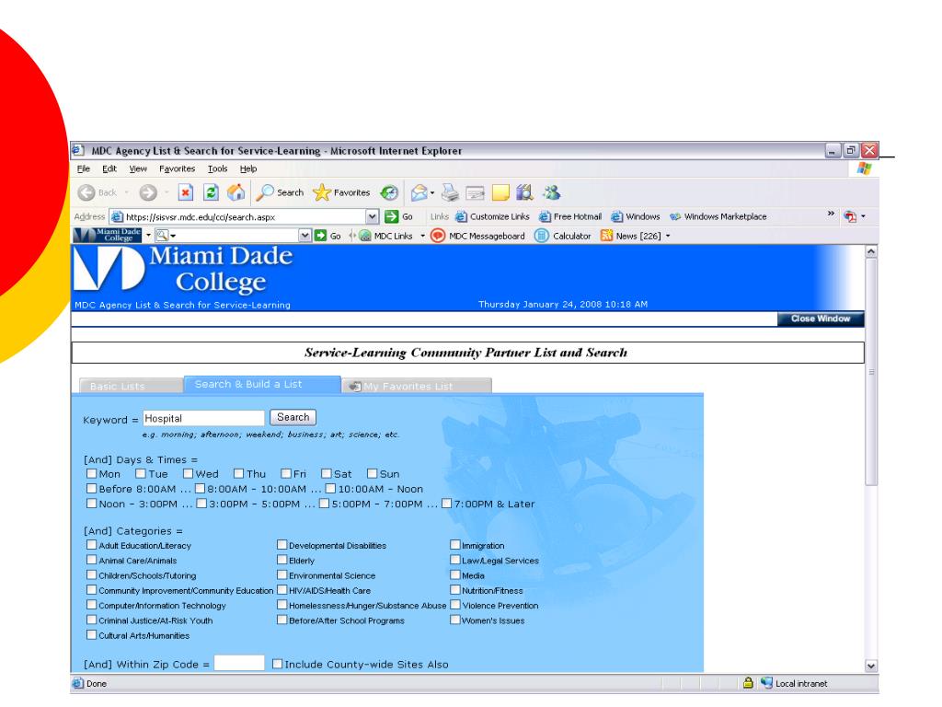This screenshot has height=707, width=942.
Task: Check the Sun day checkbox
Action: 373,474
